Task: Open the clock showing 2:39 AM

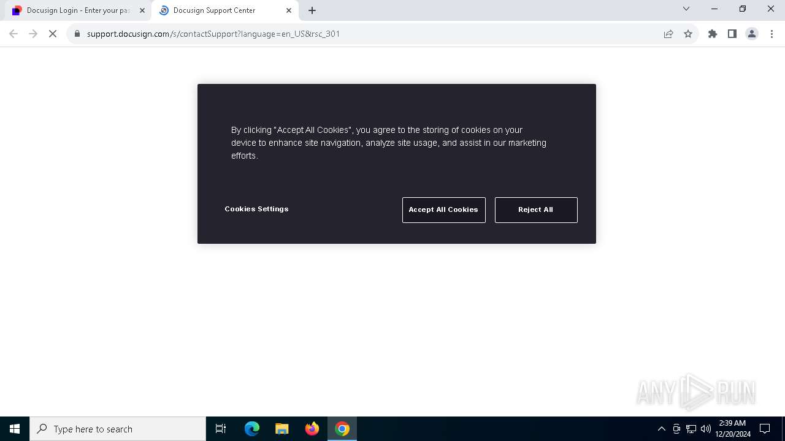Action: (733, 429)
